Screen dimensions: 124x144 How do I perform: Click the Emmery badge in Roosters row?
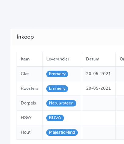coord(57,88)
